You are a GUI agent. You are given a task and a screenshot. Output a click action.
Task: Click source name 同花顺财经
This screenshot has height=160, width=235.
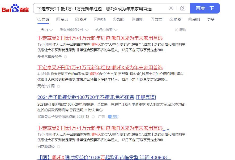[x=46, y=146]
